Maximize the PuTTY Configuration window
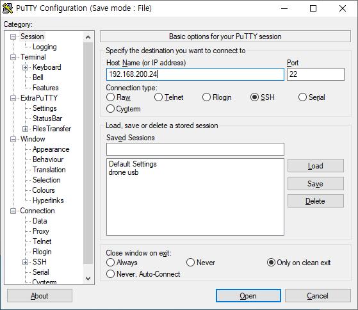The width and height of the screenshot is (358, 310). click(313, 8)
